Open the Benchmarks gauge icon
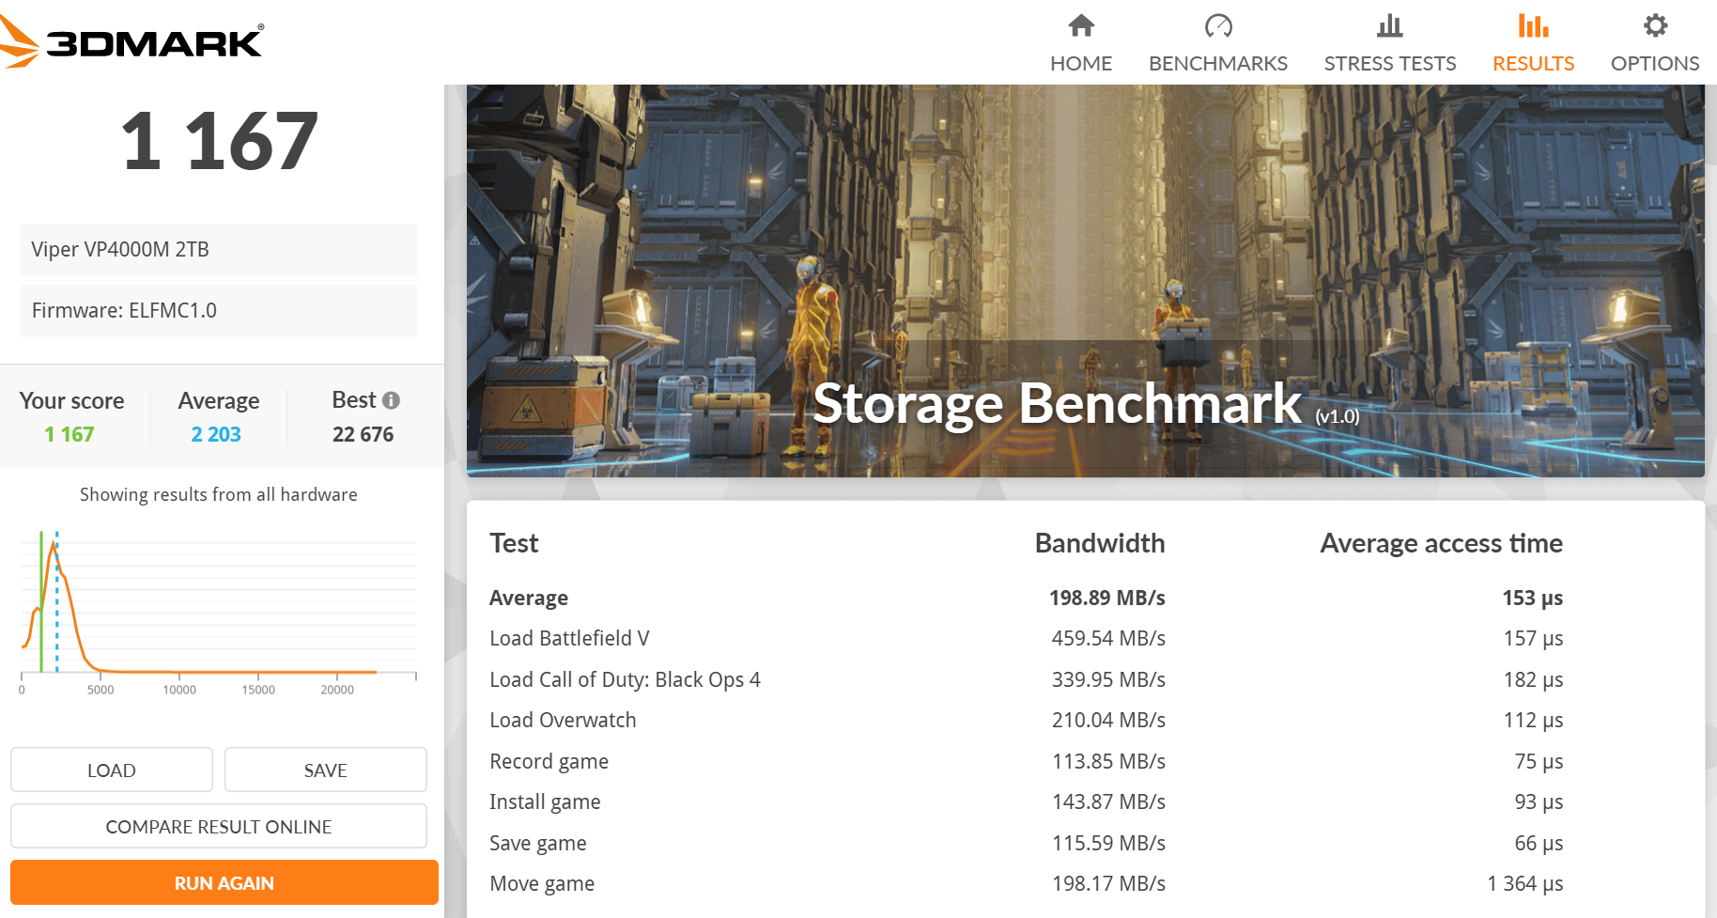The height and width of the screenshot is (918, 1717). point(1218,25)
